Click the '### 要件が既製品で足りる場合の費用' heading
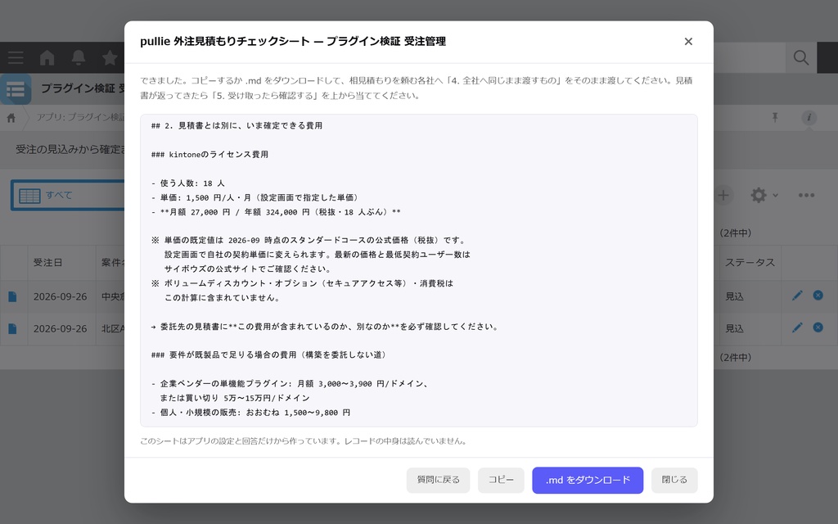Screen dimensions: 838x524 pos(270,355)
